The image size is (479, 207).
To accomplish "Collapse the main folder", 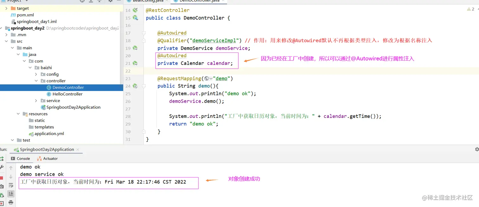I will pos(12,48).
